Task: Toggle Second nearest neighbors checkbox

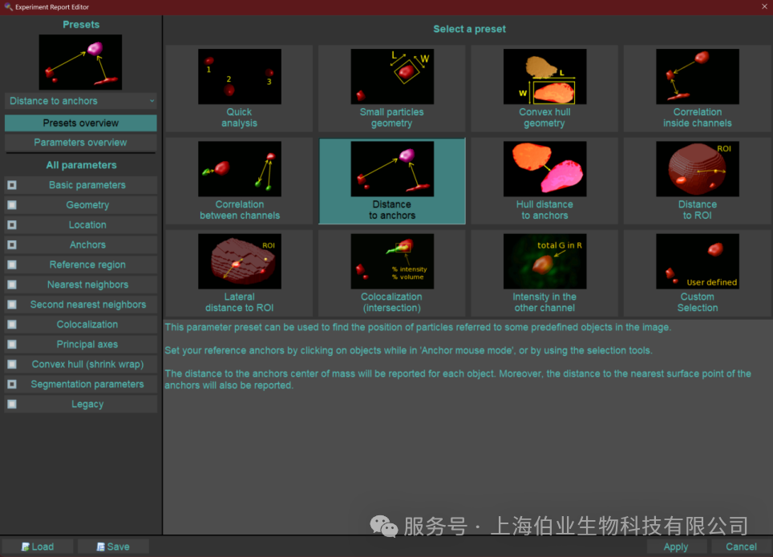Action: [x=12, y=305]
